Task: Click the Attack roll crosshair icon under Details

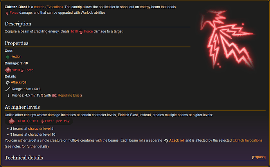Action: 7,83
